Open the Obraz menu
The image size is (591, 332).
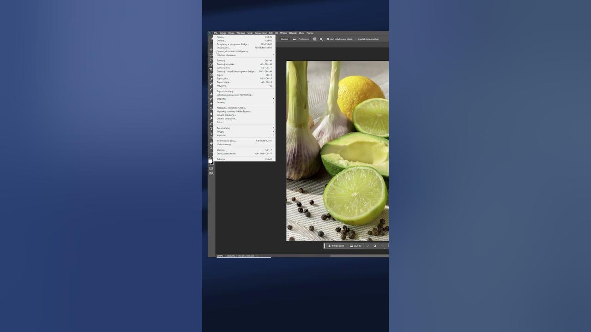[231, 33]
